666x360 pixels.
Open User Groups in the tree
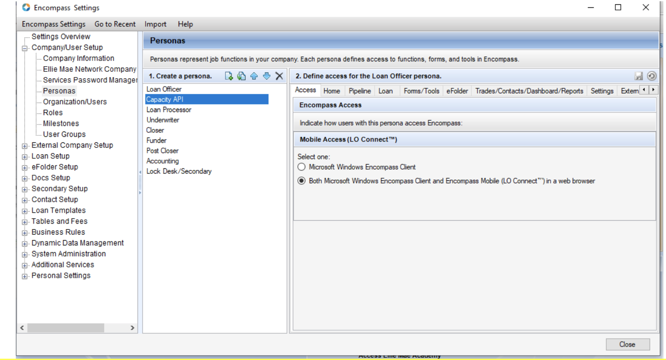tap(64, 135)
